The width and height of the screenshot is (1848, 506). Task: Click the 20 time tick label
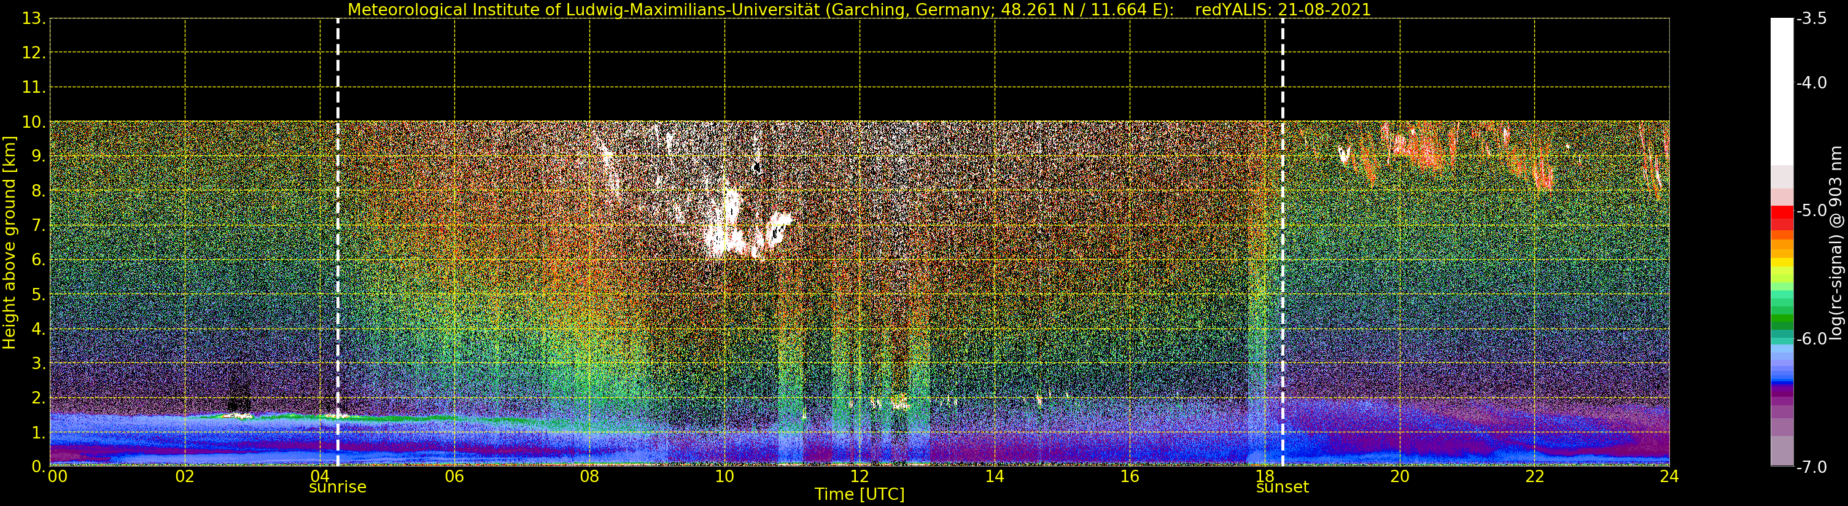pyautogui.click(x=1400, y=476)
